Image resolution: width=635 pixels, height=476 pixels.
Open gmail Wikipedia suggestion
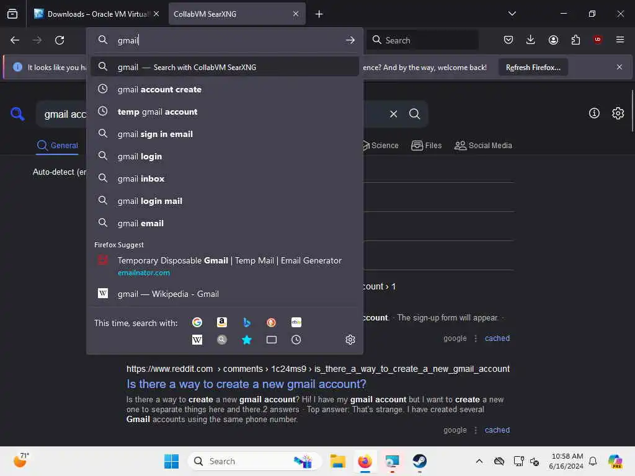[x=224, y=294]
